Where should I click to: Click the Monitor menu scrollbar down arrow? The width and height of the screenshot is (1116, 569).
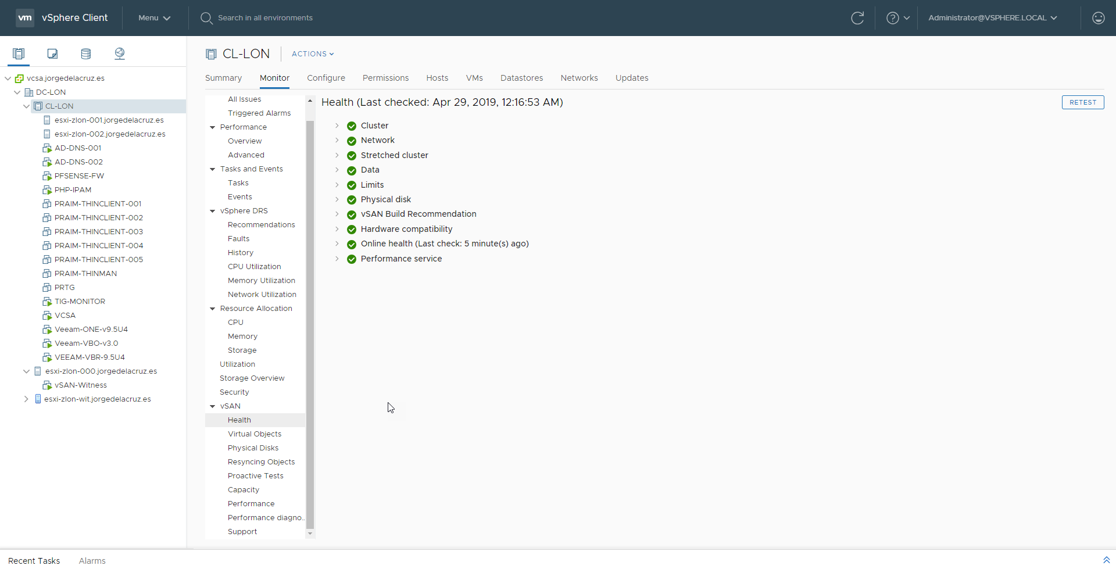[310, 534]
